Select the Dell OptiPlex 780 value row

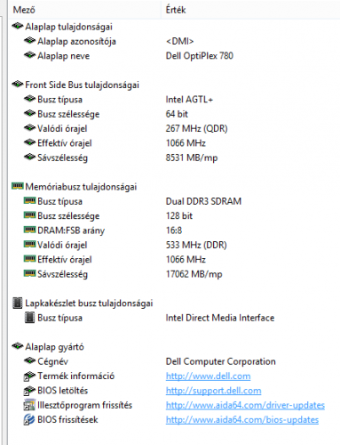(175, 56)
